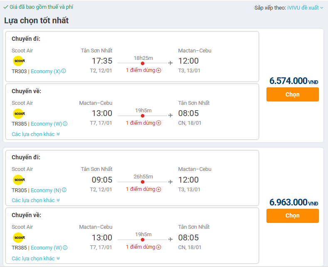Open Economy (X) fare class link

point(45,71)
